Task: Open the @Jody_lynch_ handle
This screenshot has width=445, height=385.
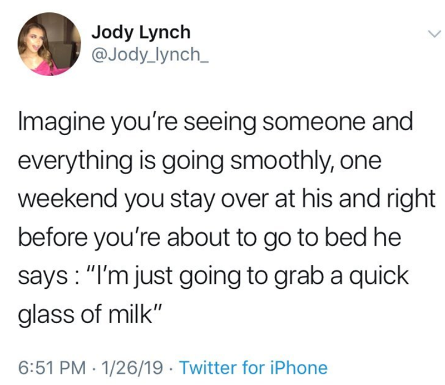Action: coord(150,56)
